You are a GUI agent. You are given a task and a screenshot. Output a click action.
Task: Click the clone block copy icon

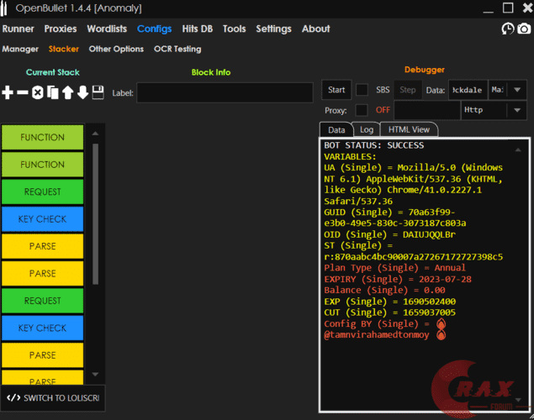(x=53, y=92)
